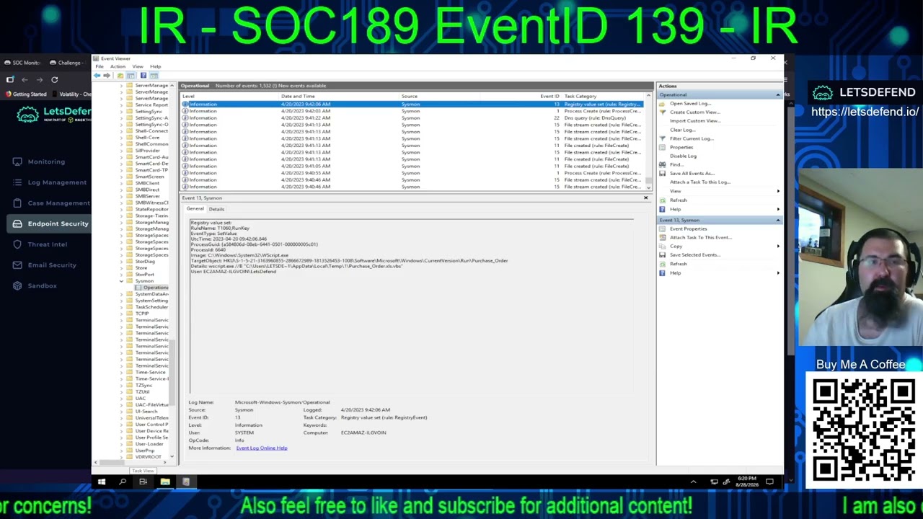Click Save All Events As disk icon
The image size is (923, 519).
(662, 173)
